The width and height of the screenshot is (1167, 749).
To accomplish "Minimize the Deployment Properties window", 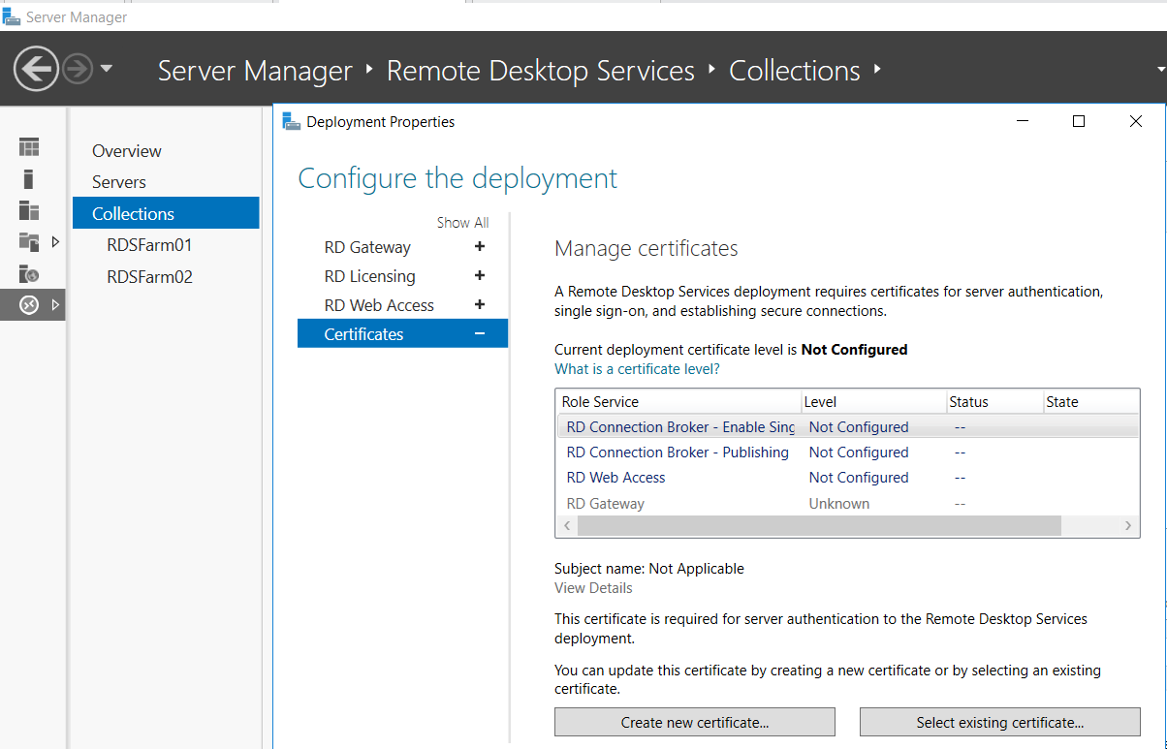I will click(1022, 121).
